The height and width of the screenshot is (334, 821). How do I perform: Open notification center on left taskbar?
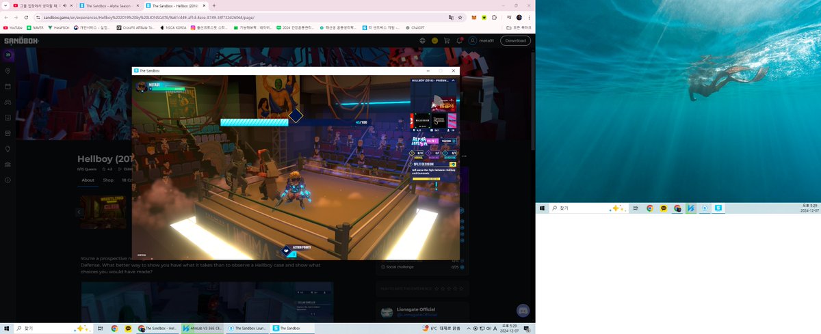coord(527,329)
